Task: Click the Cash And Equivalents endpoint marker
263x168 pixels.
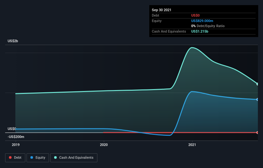Action: (258, 84)
